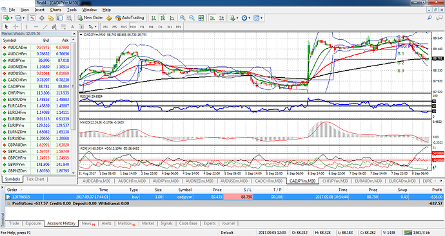
Task: Select the Vertical Line tool
Action: point(26,27)
